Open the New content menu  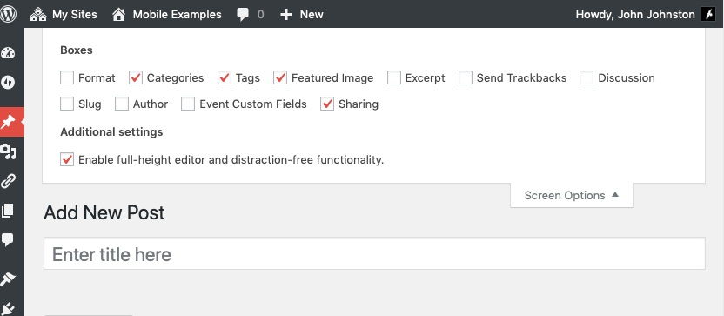[x=301, y=14]
